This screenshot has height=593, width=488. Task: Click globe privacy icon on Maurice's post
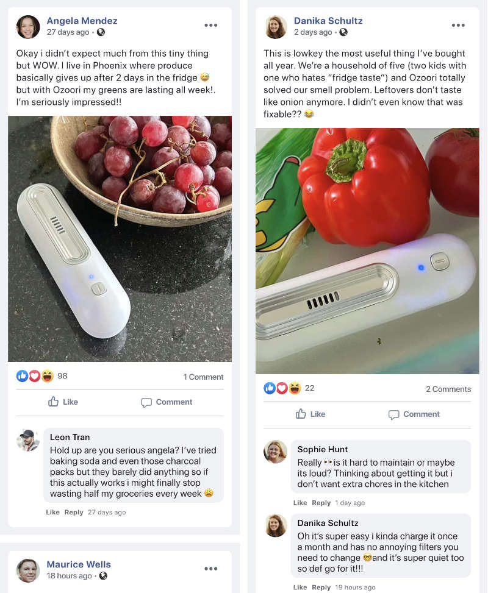click(103, 576)
